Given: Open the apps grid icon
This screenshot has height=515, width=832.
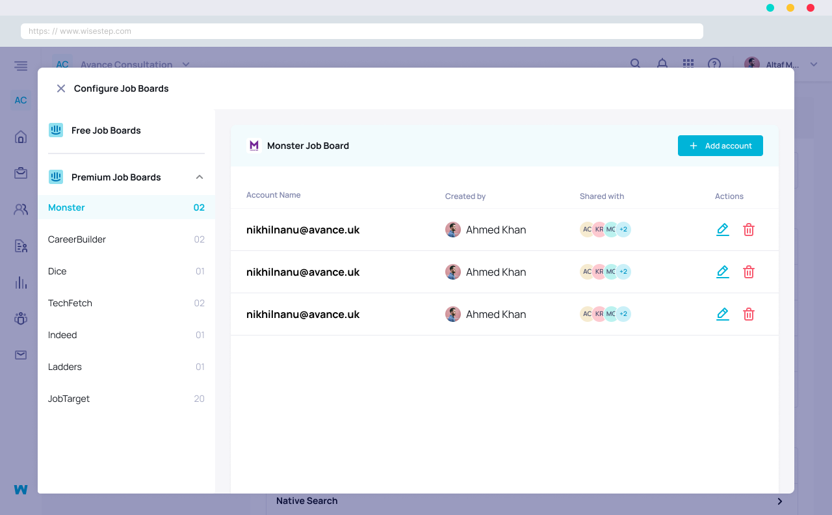Looking at the screenshot, I should point(688,64).
